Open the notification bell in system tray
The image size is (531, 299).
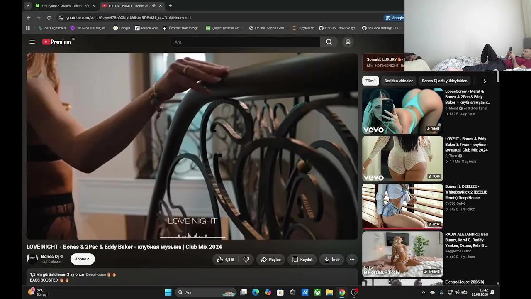(492, 292)
